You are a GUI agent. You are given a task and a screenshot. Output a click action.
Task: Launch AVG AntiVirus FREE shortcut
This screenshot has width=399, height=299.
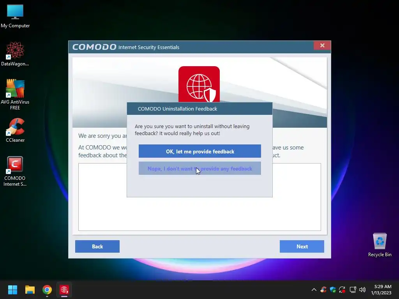15,94
